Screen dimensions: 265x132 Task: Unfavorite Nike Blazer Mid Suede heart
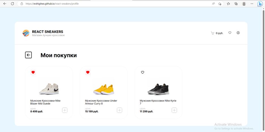coord(33,72)
